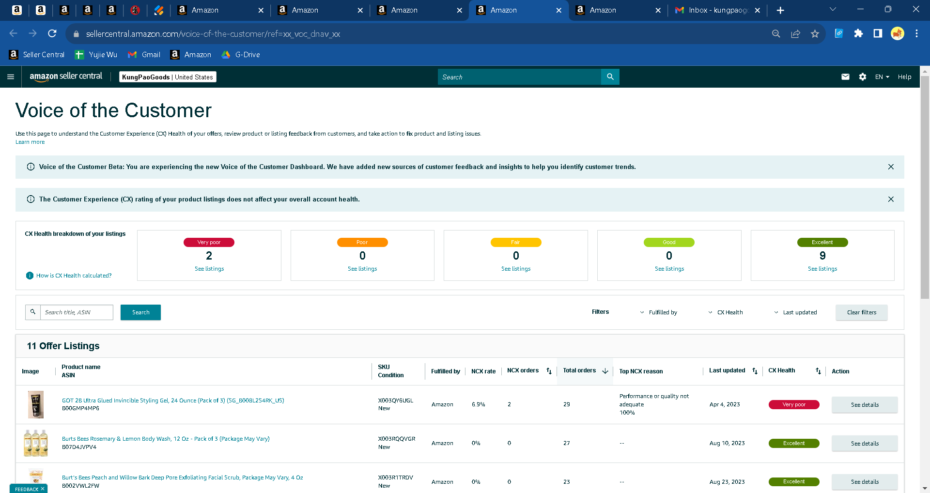The image size is (930, 493).
Task: See listings under Fair
Action: [516, 269]
